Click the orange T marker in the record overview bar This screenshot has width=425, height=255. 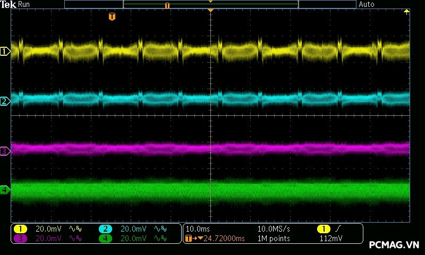(x=167, y=5)
